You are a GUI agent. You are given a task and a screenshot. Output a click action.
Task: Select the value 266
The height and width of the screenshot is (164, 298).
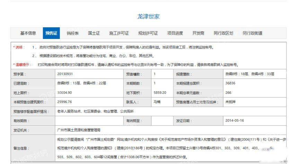click(228, 93)
